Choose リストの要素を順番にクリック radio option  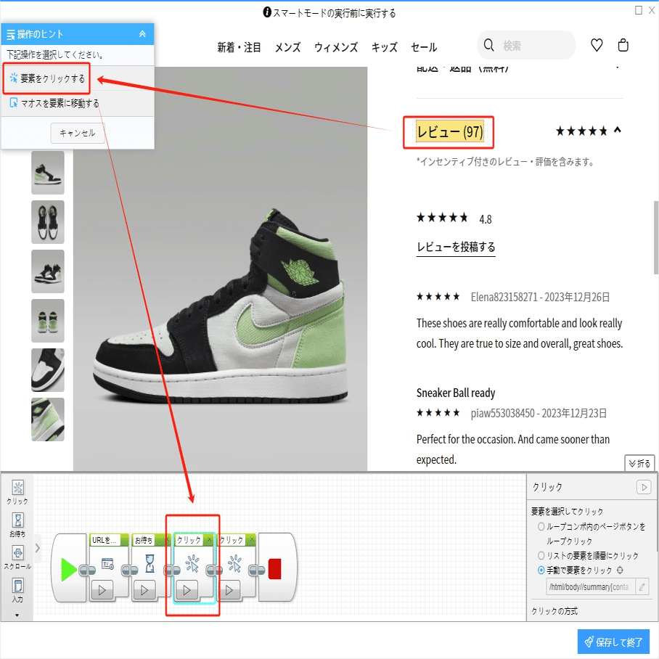point(541,556)
